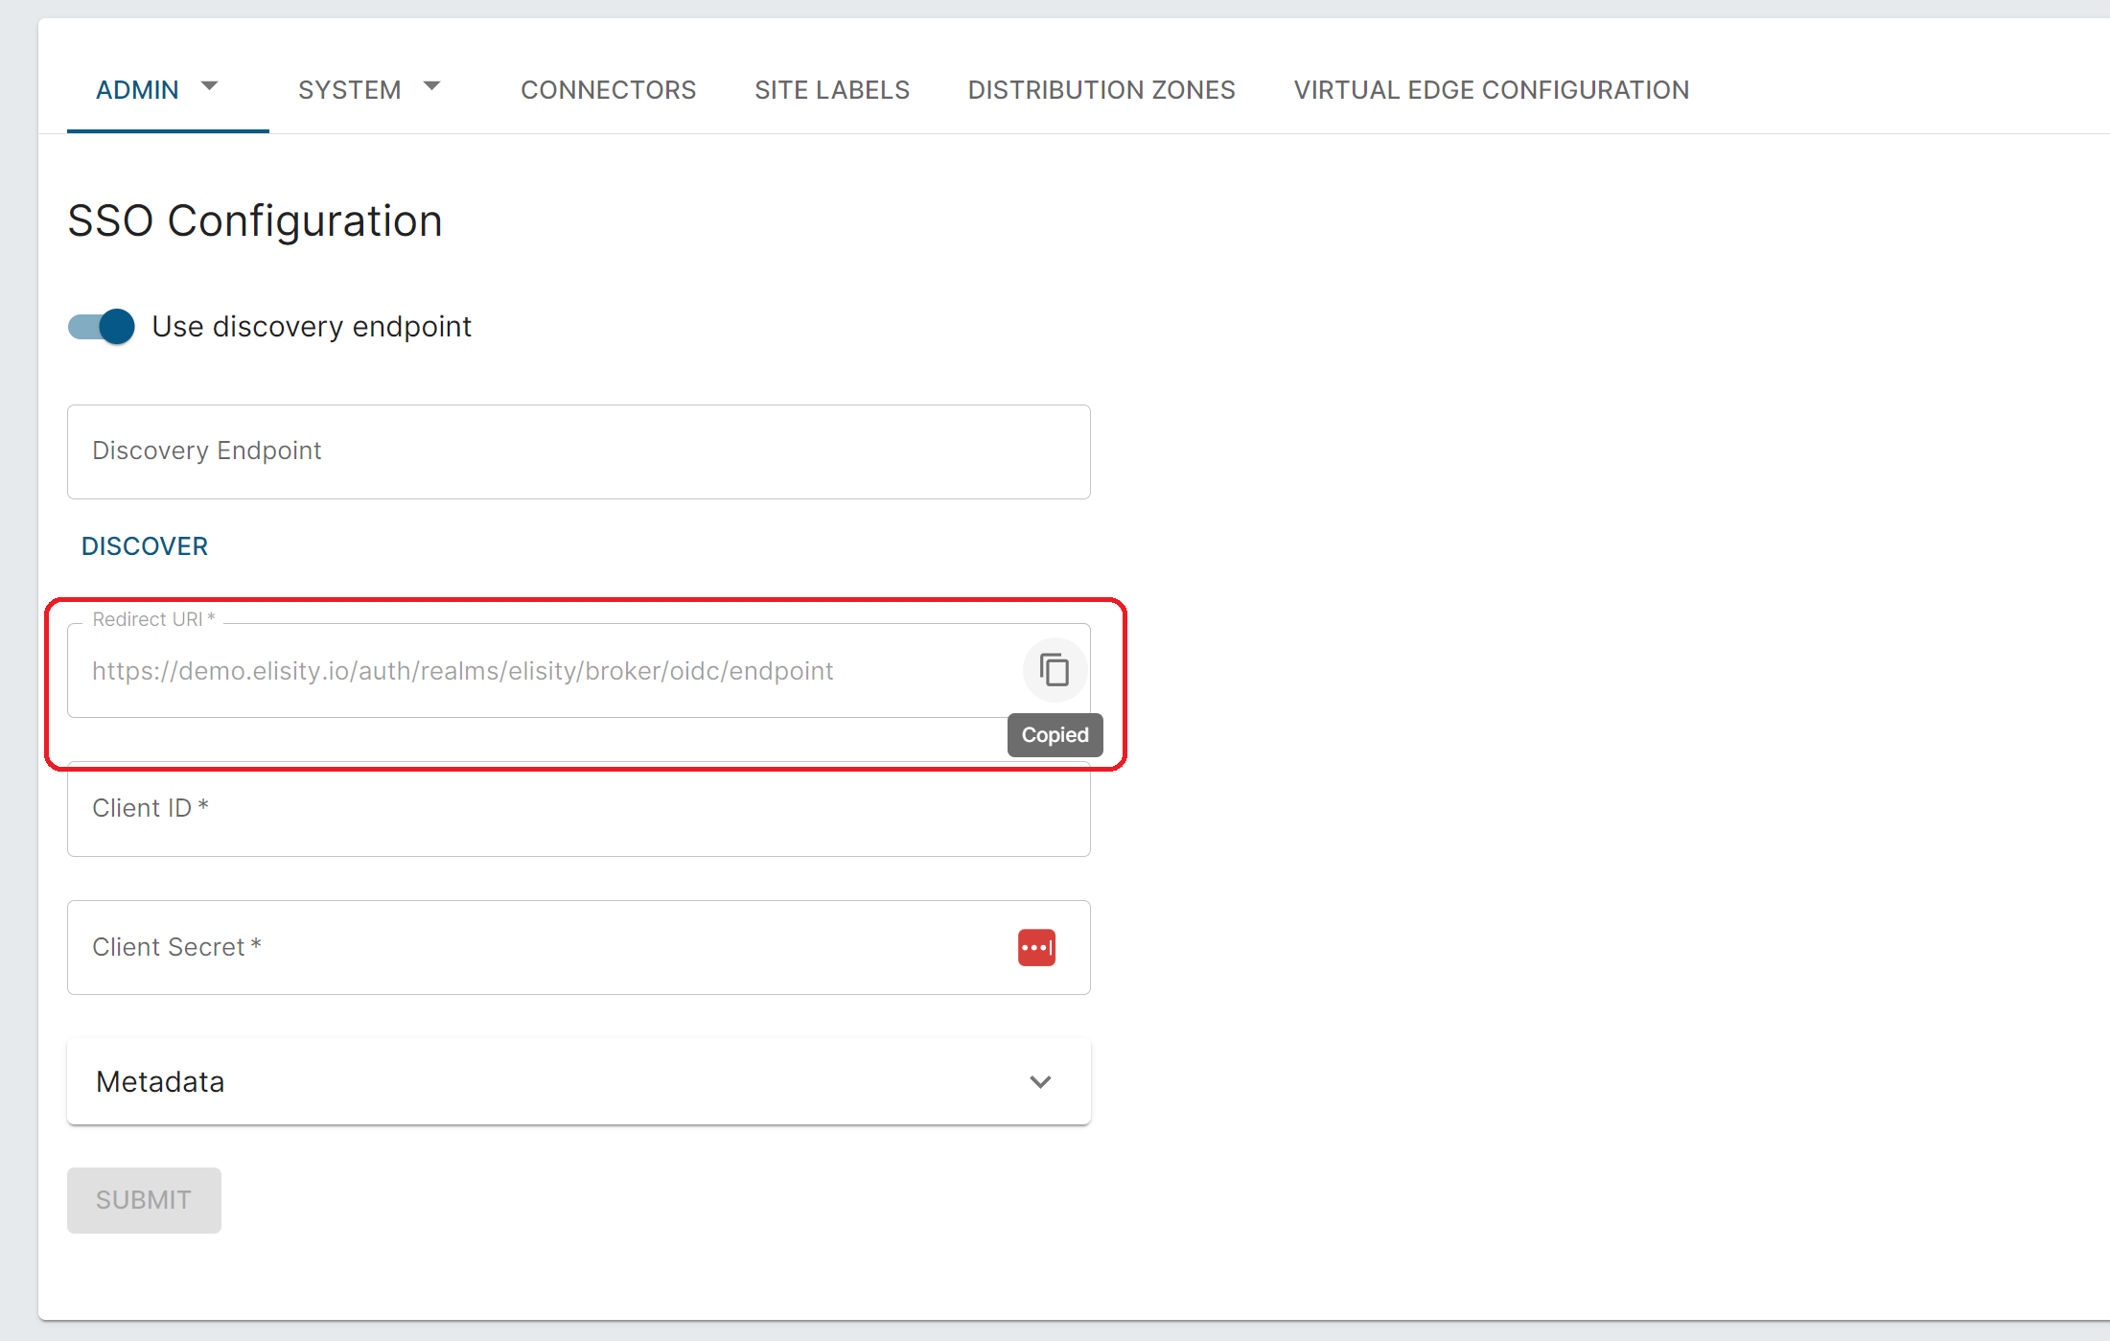Screen dimensions: 2110x1341
Task: Click the ADMIN tab label
Action: (137, 90)
